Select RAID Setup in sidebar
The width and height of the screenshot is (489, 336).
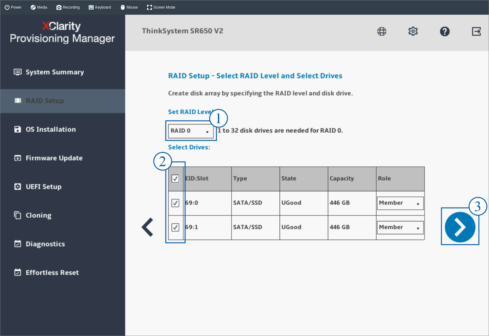(x=45, y=101)
